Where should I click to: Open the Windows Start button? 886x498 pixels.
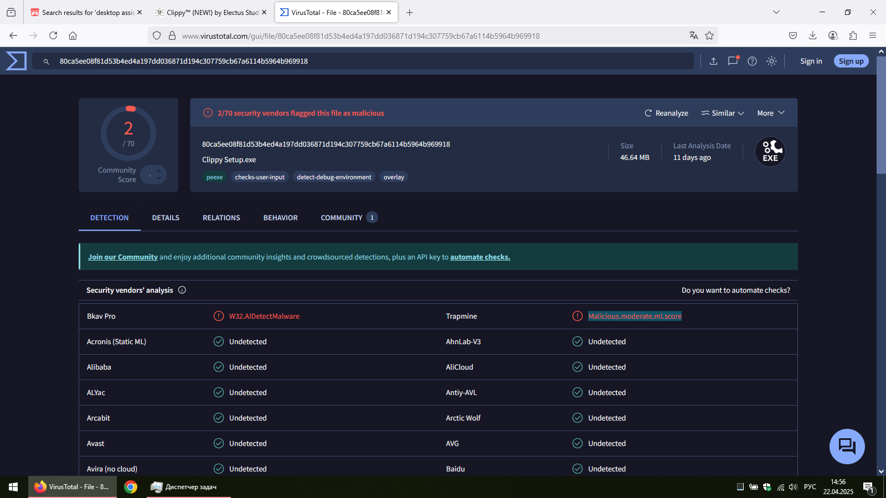coord(13,487)
